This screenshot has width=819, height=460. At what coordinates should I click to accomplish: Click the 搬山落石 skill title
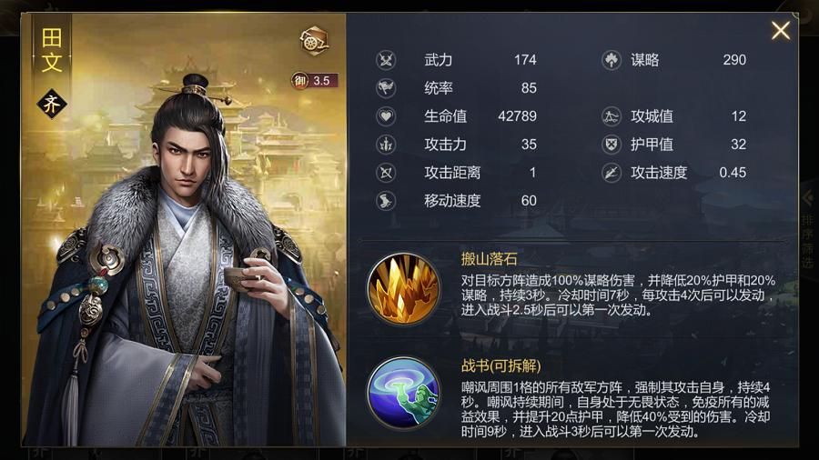(x=489, y=259)
